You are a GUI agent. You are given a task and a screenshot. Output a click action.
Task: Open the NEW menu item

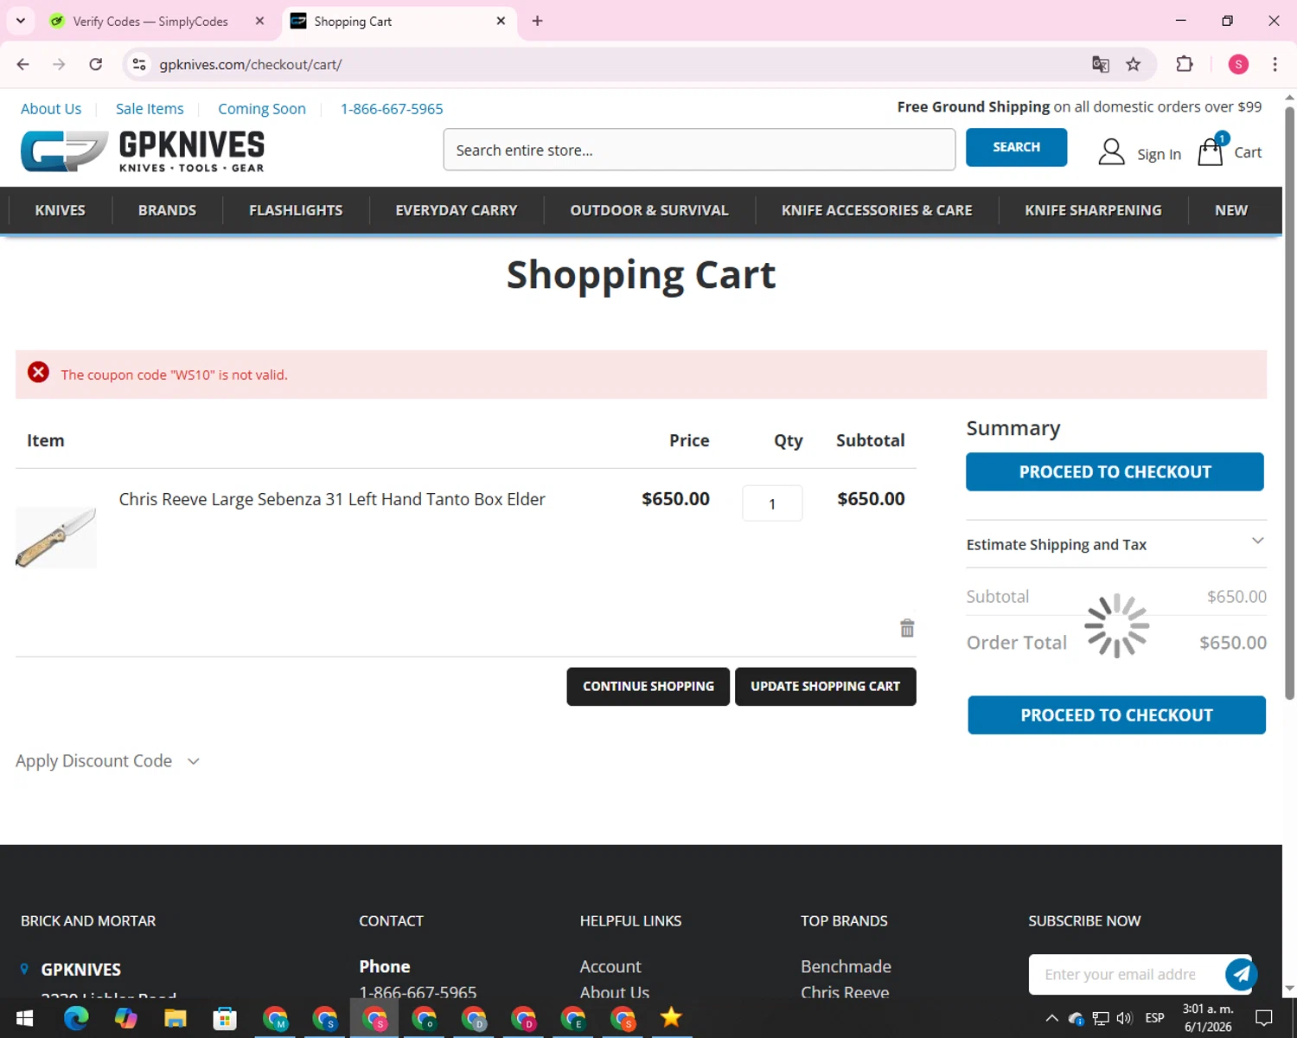1231,210
